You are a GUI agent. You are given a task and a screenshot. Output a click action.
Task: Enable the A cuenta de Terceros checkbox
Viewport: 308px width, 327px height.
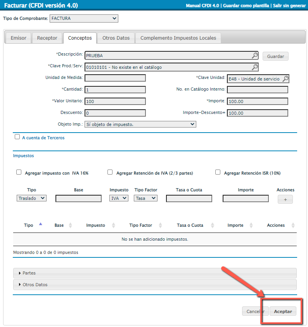pyautogui.click(x=17, y=137)
